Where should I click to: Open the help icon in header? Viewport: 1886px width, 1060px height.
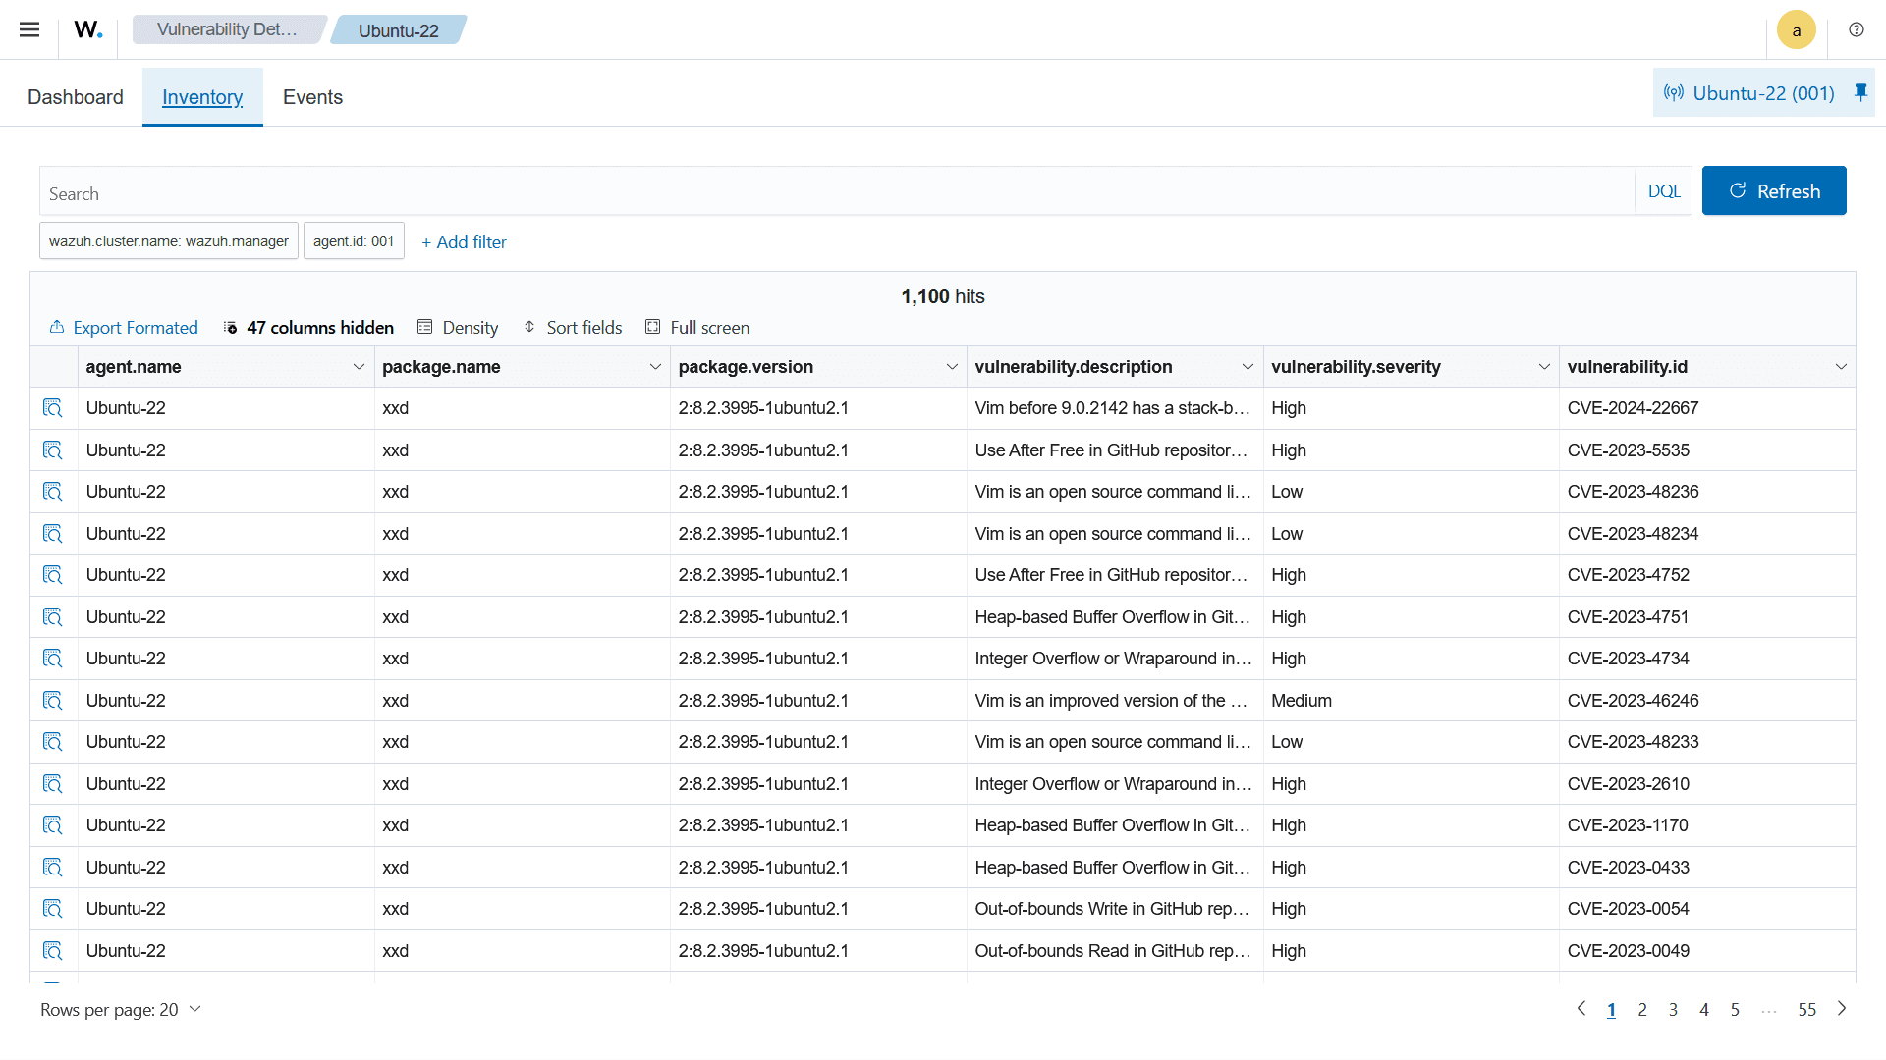click(1856, 29)
